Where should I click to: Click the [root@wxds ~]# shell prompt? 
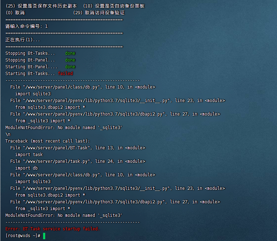click(23, 236)
